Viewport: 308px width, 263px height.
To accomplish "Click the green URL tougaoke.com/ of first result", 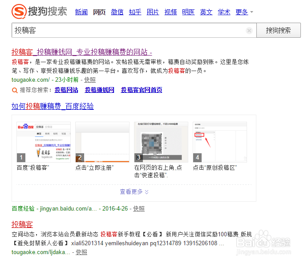I will point(31,80).
